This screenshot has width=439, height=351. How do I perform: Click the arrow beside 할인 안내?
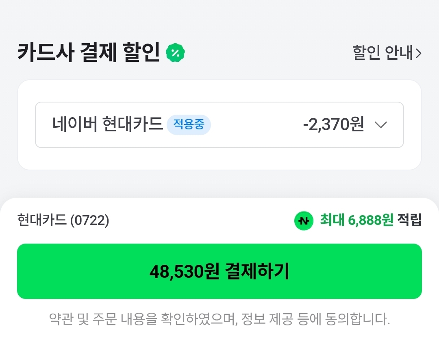click(x=418, y=54)
